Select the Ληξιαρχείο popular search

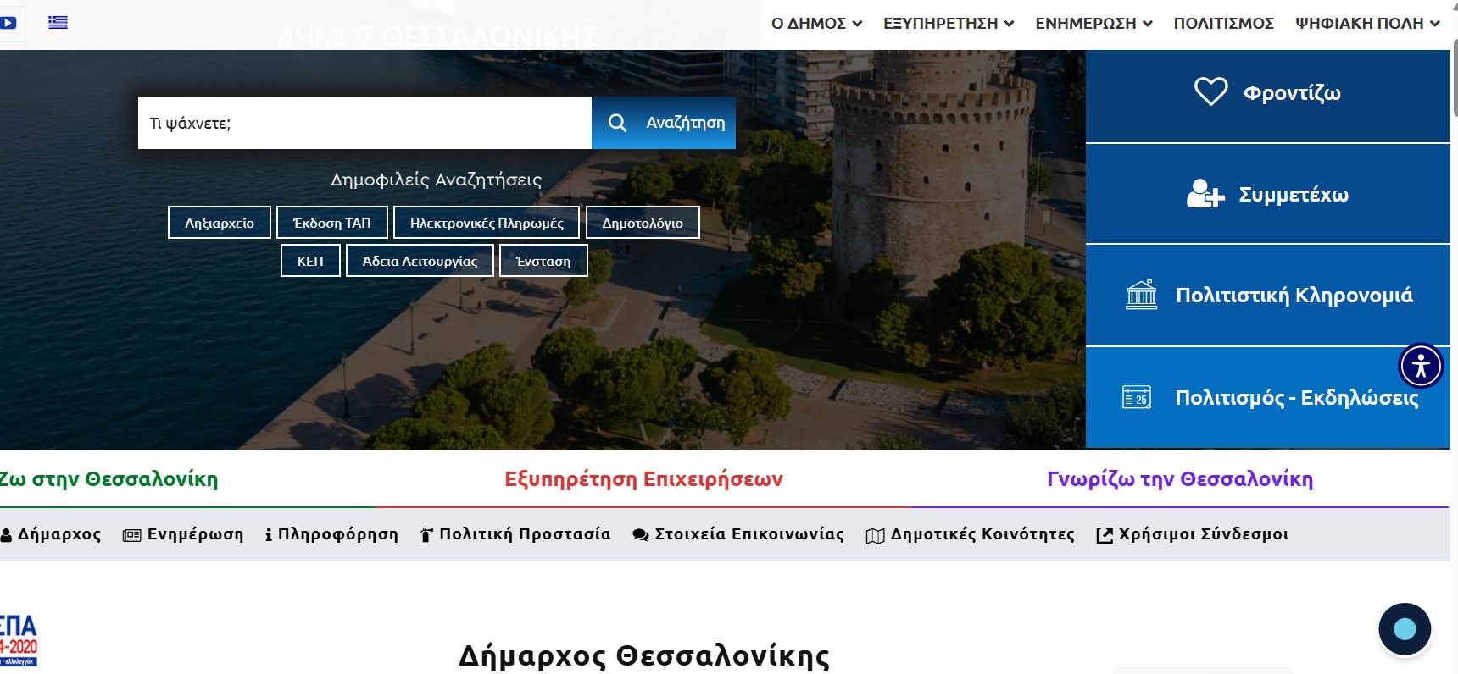220,223
